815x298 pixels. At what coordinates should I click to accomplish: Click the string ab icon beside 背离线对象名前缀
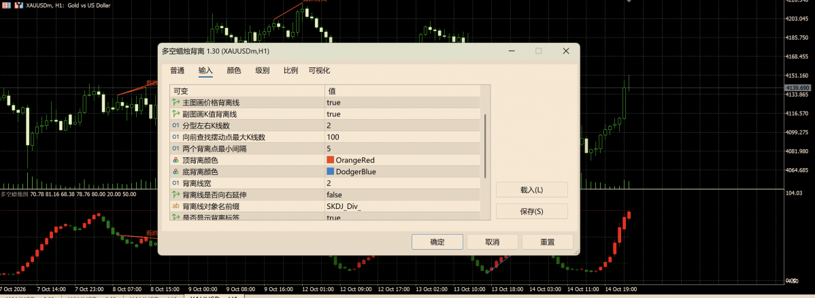click(175, 206)
